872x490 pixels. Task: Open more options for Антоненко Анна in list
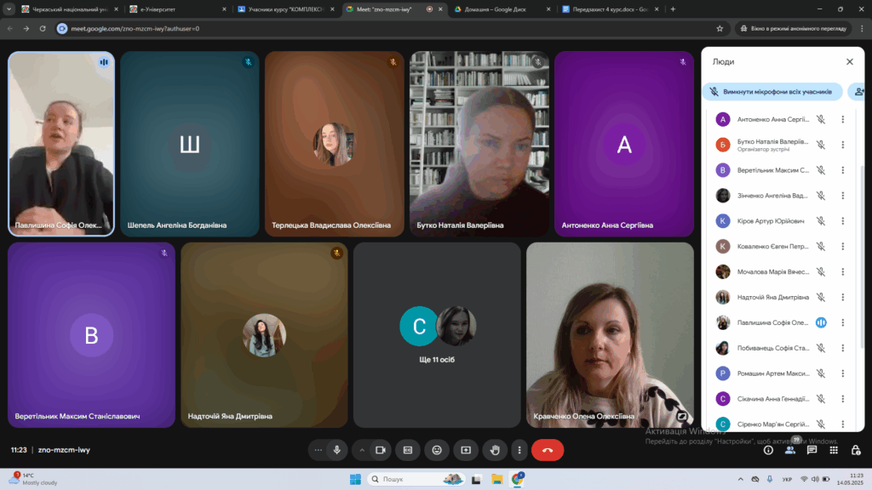pos(842,120)
